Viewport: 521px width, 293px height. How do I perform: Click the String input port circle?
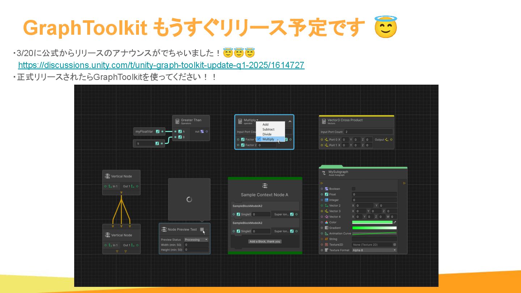point(322,239)
